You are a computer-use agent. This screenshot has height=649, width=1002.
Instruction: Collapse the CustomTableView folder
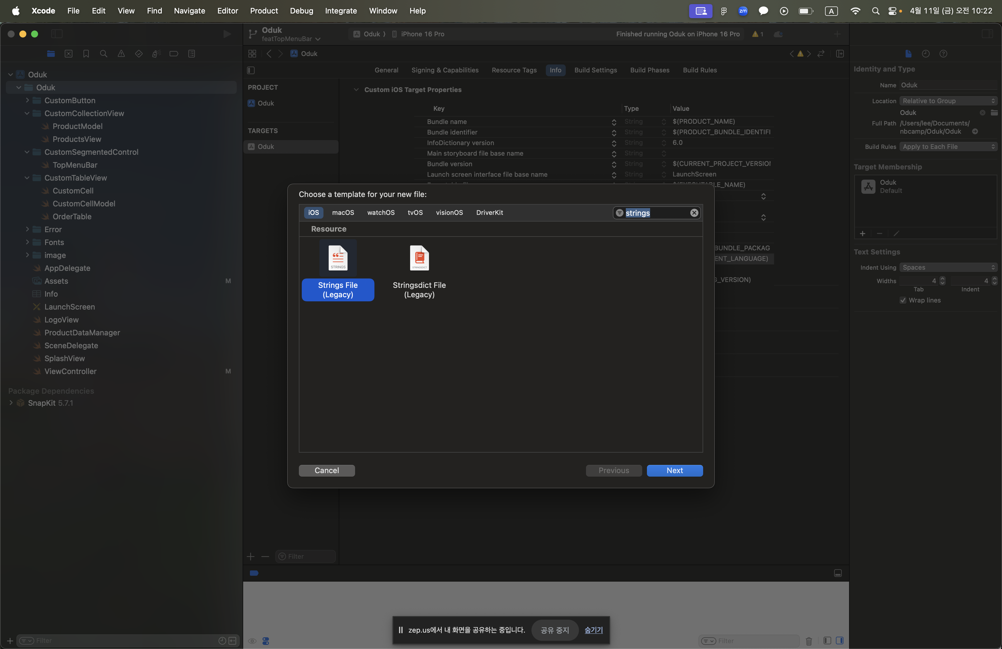(x=27, y=178)
